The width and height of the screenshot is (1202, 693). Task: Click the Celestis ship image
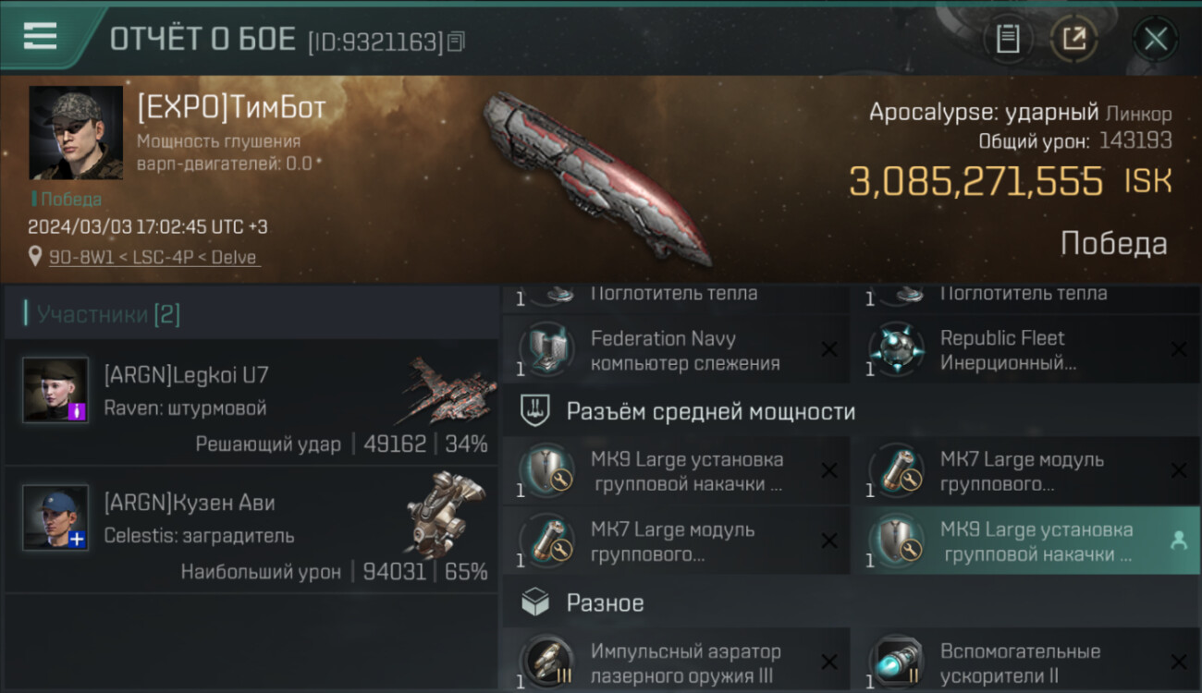[445, 515]
